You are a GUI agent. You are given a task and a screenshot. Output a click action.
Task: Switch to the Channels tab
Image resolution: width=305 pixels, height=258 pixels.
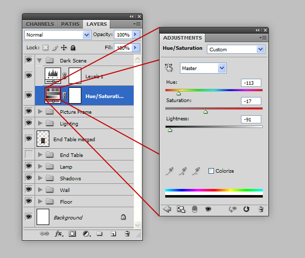click(40, 24)
